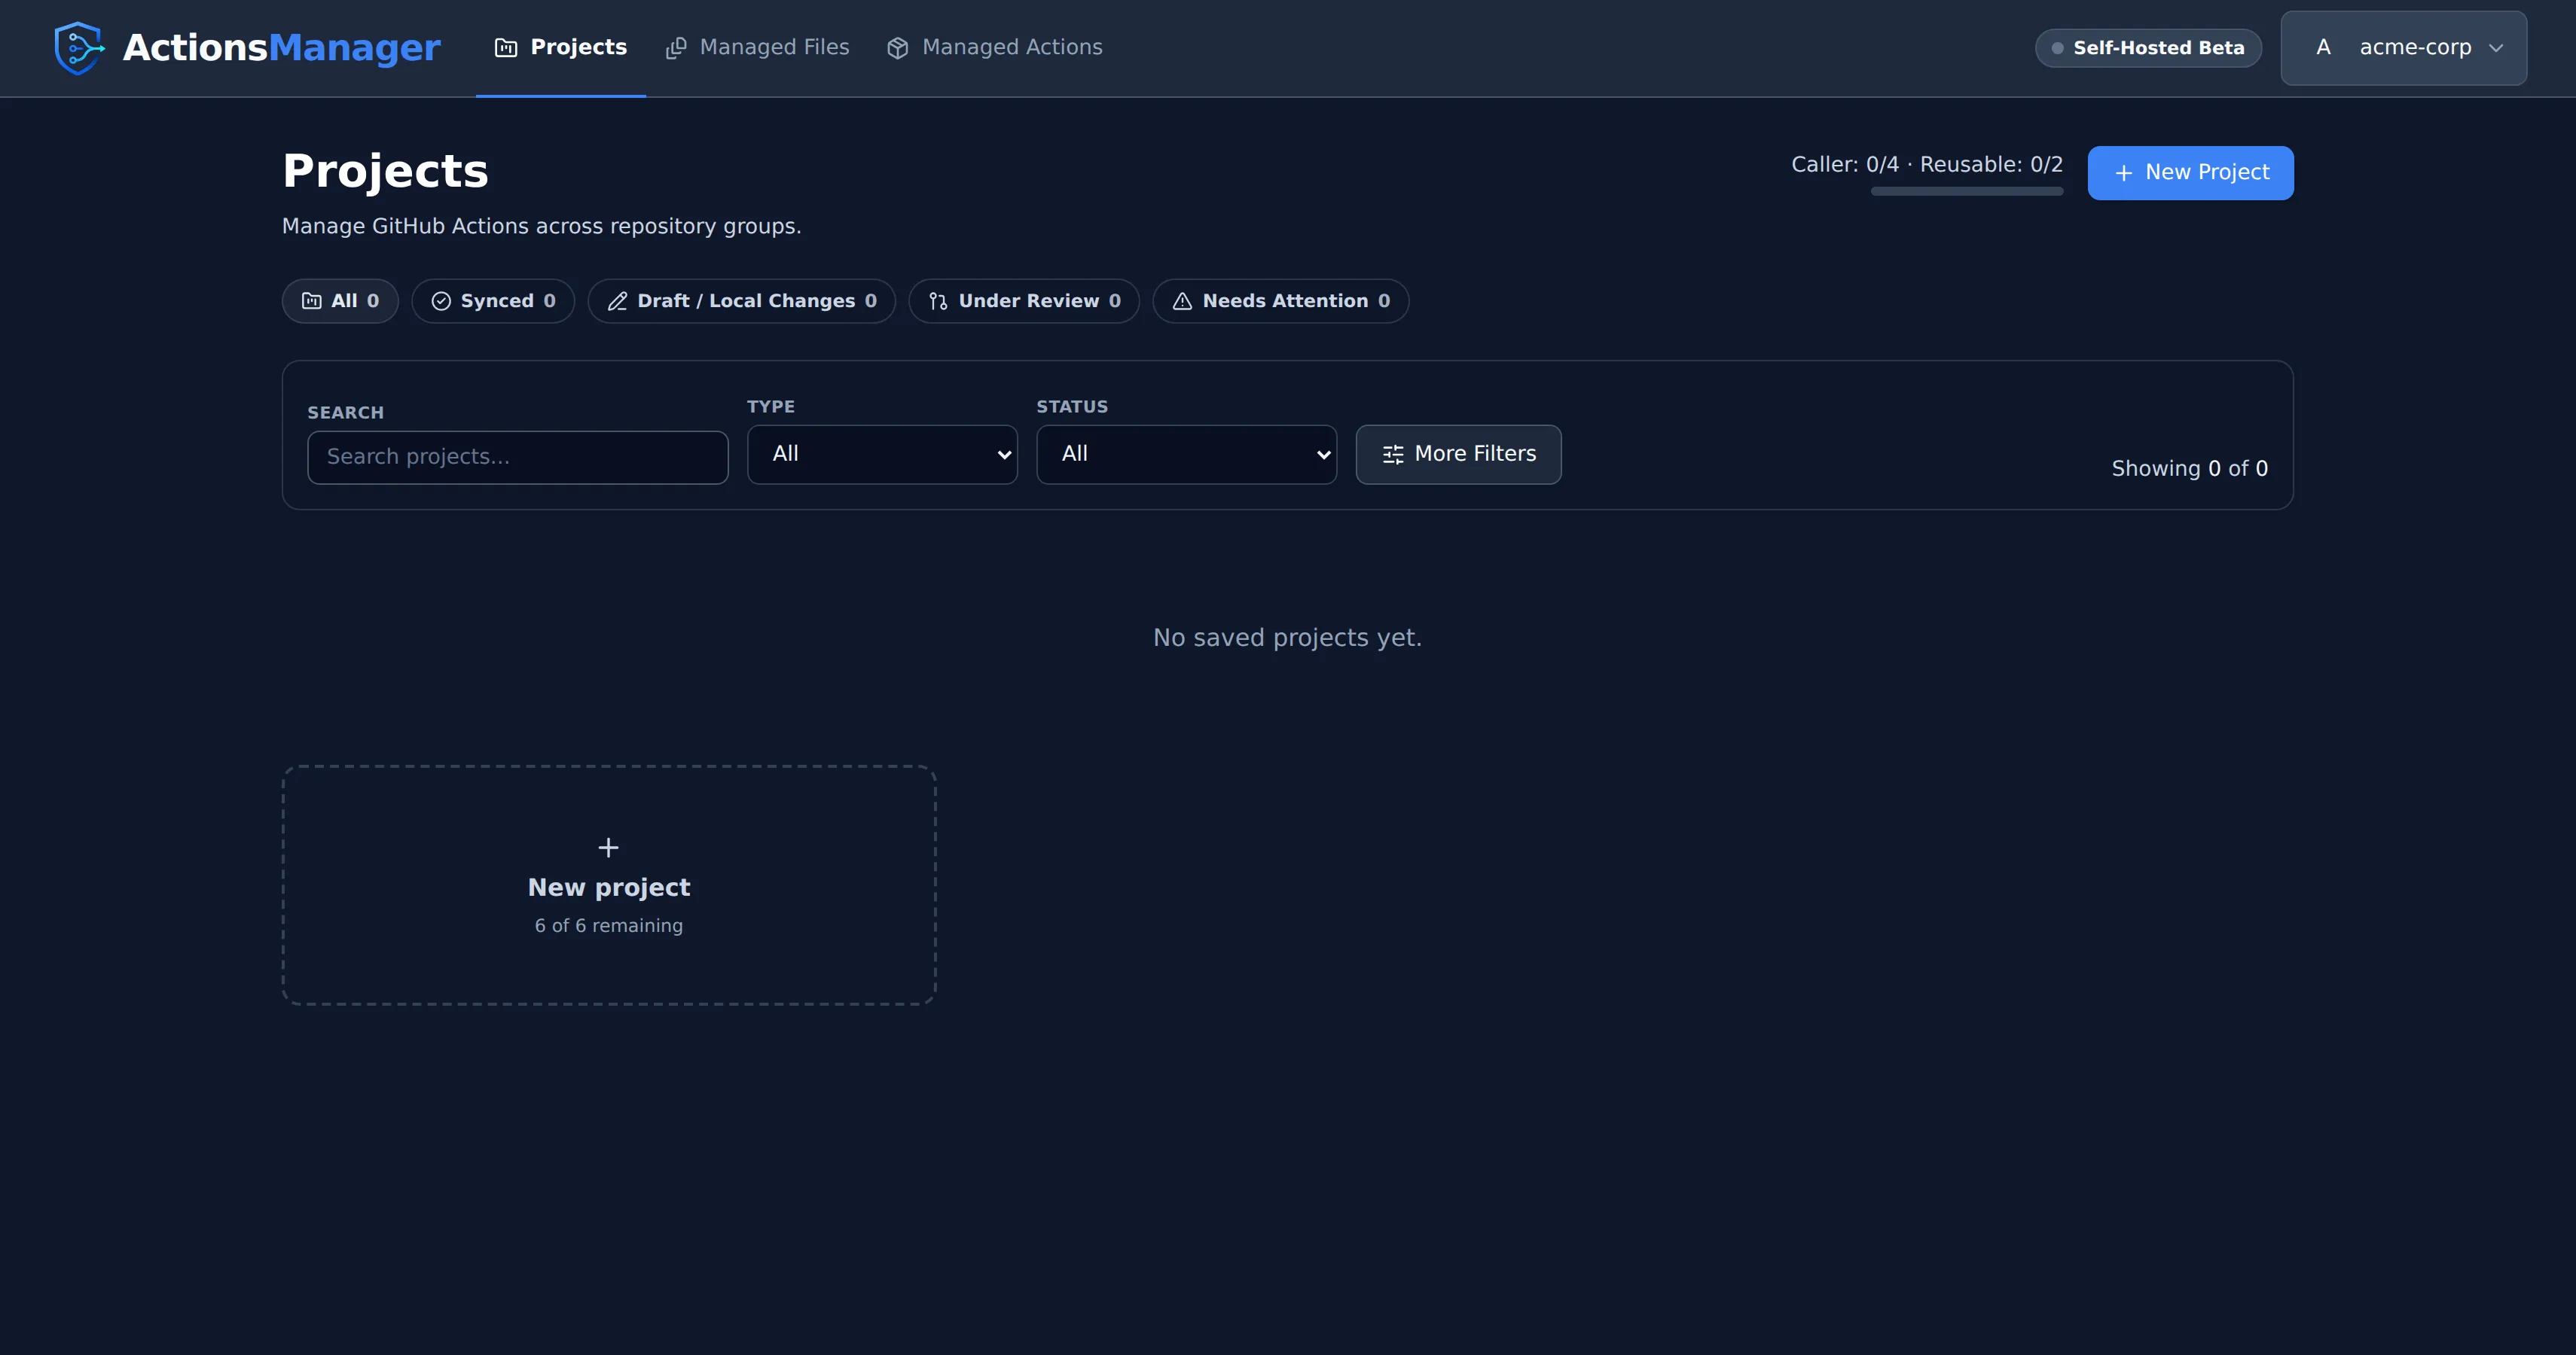Viewport: 2576px width, 1355px height.
Task: Switch to the Managed Actions tab
Action: click(x=994, y=47)
